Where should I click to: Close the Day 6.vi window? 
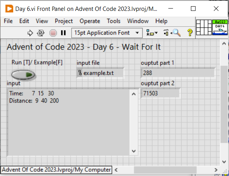216,9
